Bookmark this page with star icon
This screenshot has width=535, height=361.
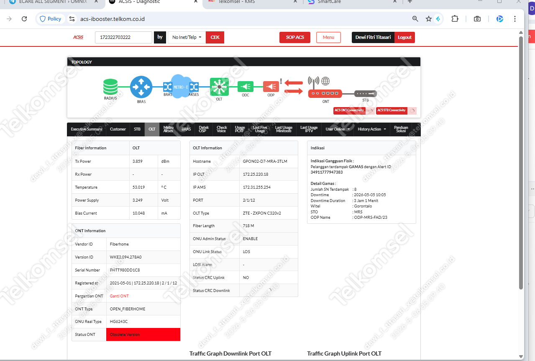(x=428, y=19)
